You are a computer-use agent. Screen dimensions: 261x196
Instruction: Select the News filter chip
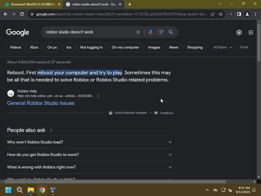174,47
